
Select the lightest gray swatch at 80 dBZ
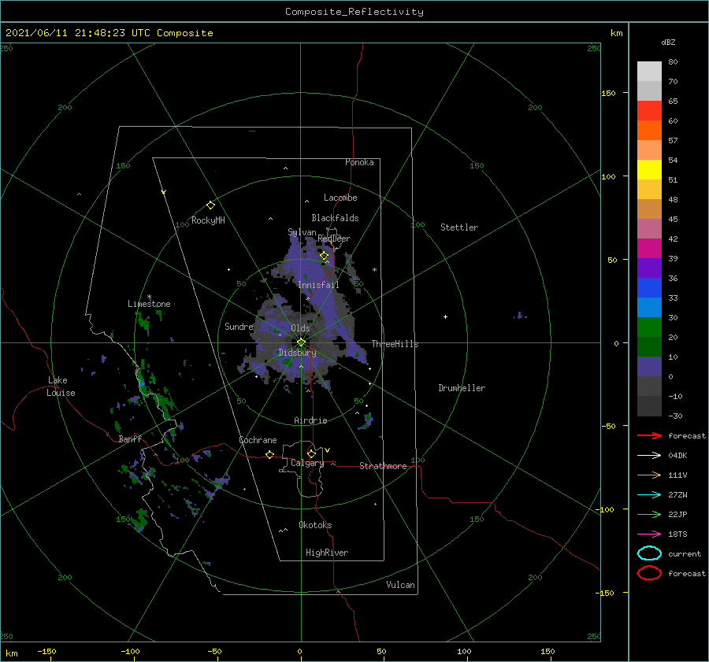tap(649, 72)
